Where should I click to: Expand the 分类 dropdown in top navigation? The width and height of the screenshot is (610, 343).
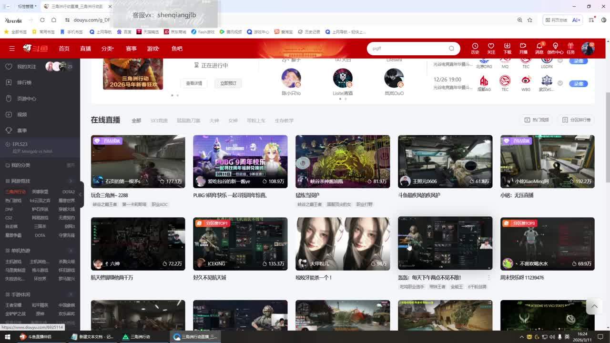(x=107, y=49)
